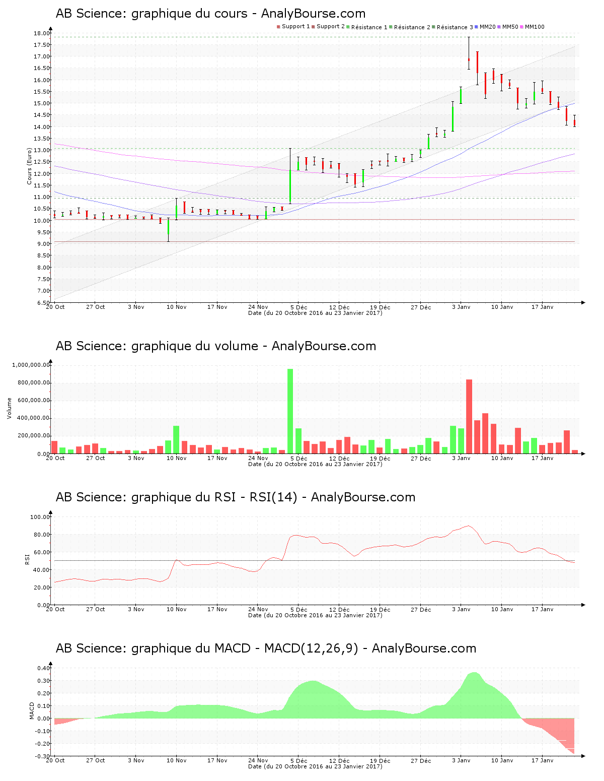The height and width of the screenshot is (781, 604).
Task: Click '27 Déc' date label under MACD chart
Action: click(x=421, y=760)
